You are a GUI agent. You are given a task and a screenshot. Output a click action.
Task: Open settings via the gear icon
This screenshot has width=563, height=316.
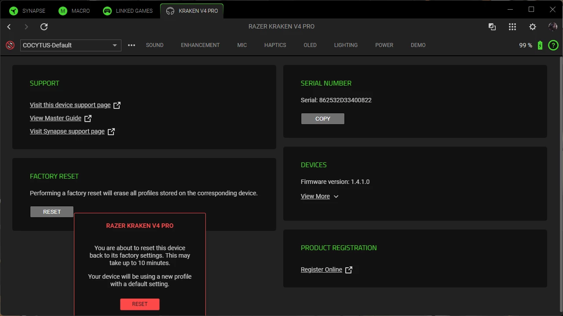(533, 27)
